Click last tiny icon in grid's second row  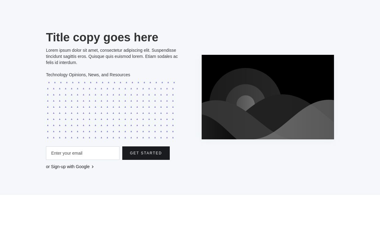point(173,88)
